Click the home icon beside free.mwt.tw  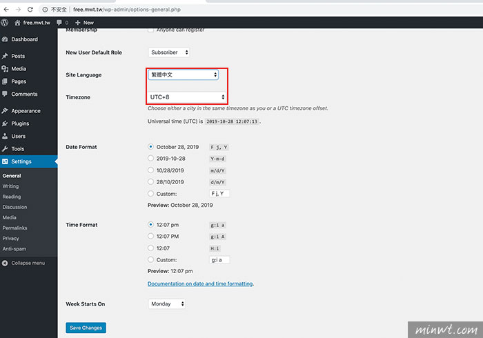(x=17, y=23)
